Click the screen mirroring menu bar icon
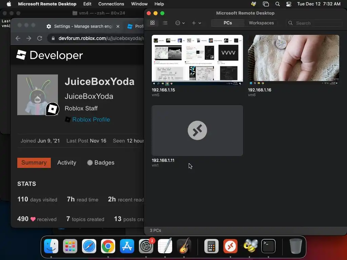This screenshot has height=260, width=347. [x=266, y=4]
